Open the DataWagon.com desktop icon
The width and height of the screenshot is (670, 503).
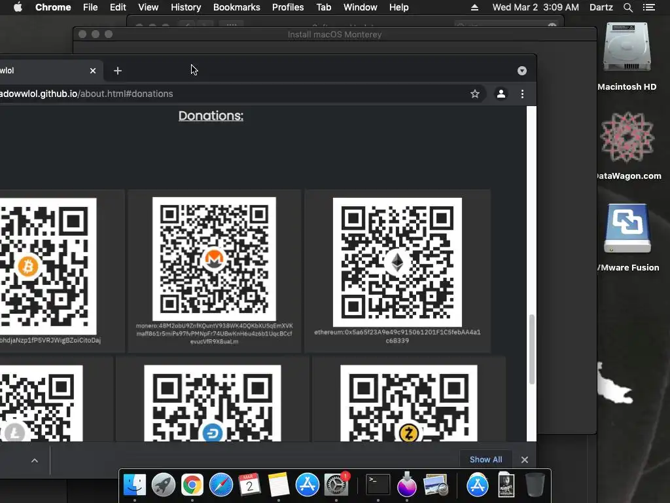[627, 137]
